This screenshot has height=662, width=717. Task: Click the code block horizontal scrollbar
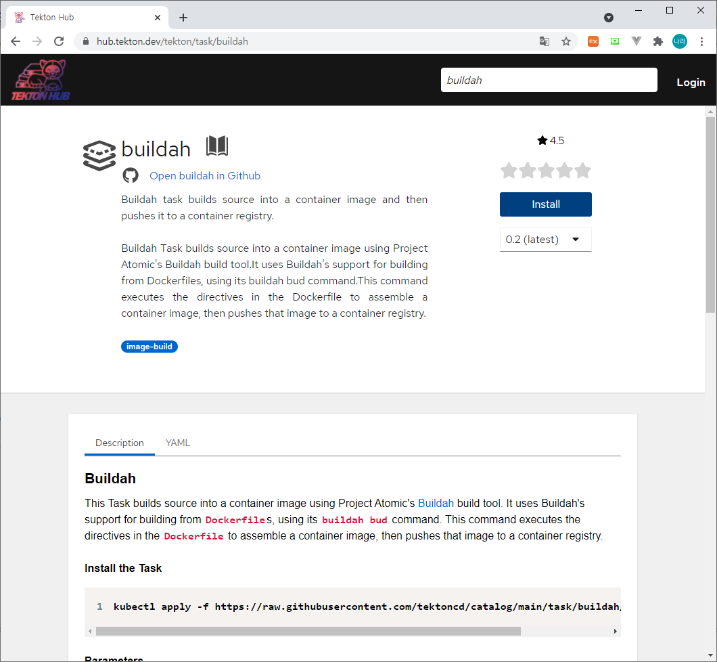pyautogui.click(x=308, y=632)
